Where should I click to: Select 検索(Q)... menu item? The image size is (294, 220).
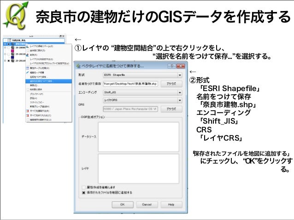tap(49, 85)
